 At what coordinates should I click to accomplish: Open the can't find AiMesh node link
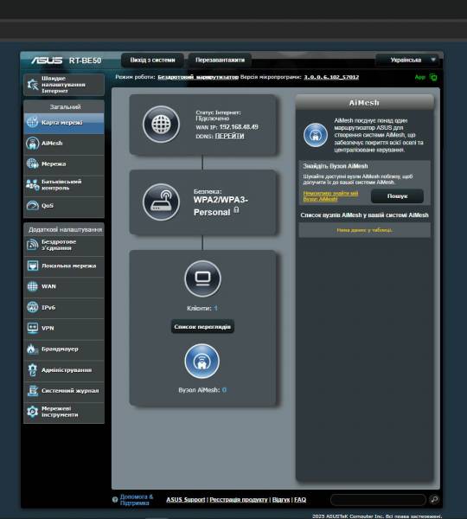[330, 196]
